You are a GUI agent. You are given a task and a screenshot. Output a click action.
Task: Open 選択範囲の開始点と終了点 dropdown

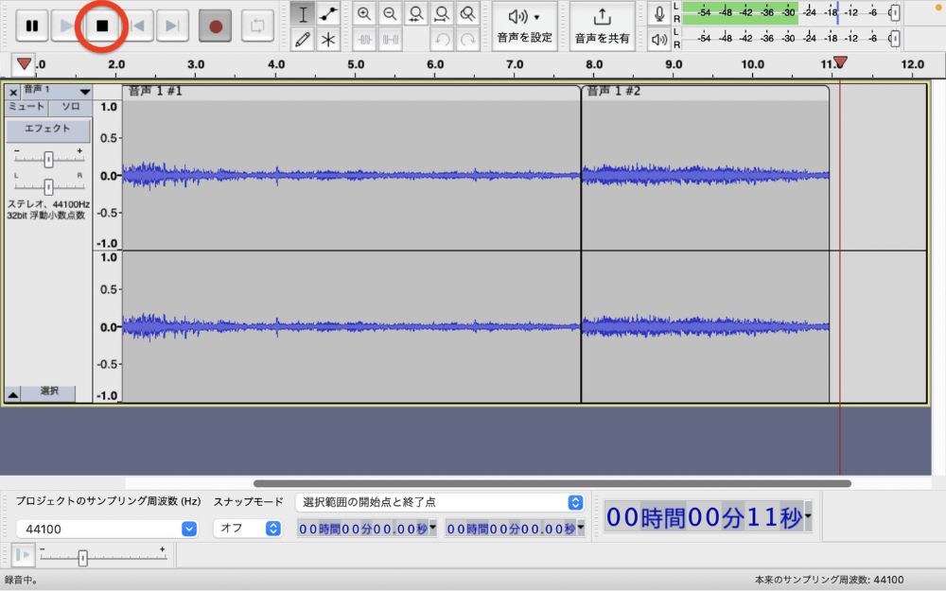tap(440, 502)
